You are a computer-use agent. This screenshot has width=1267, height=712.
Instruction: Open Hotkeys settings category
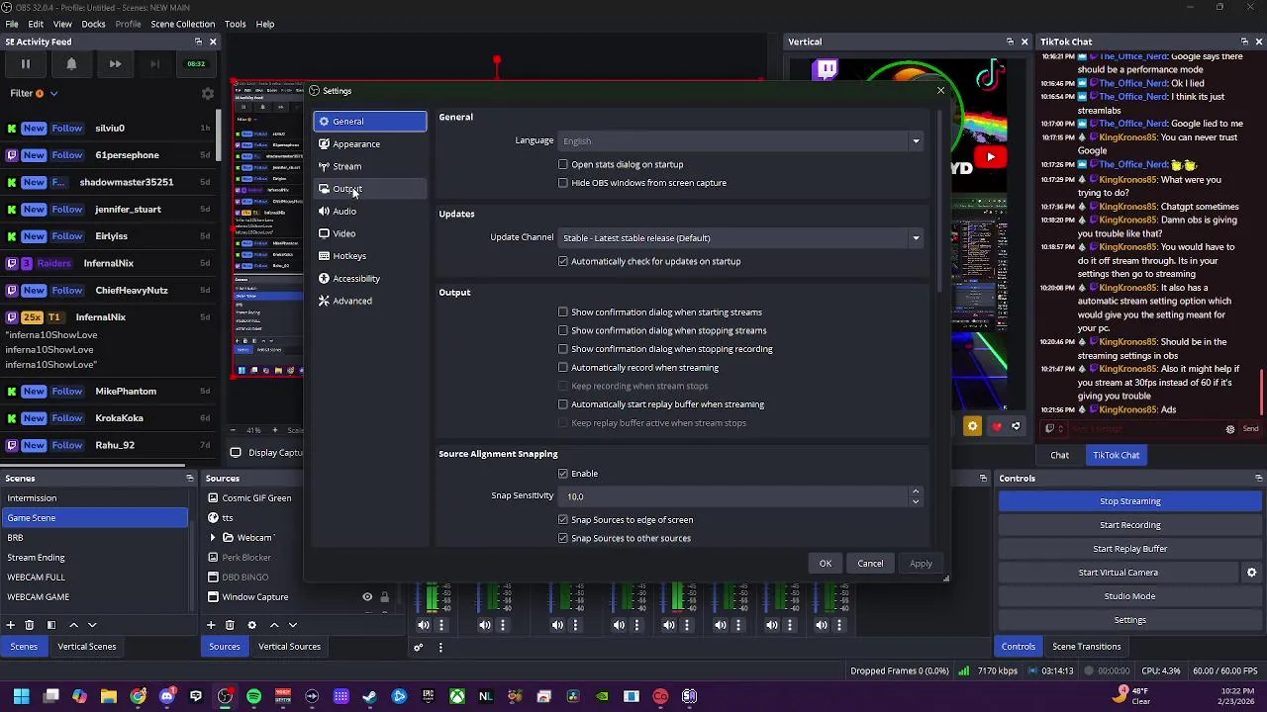[369, 256]
